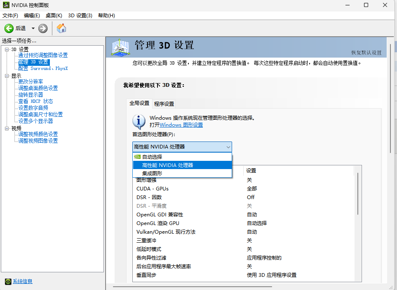Open 调整视频图像设置 task
Viewport: 397px width, 290px height.
point(38,141)
